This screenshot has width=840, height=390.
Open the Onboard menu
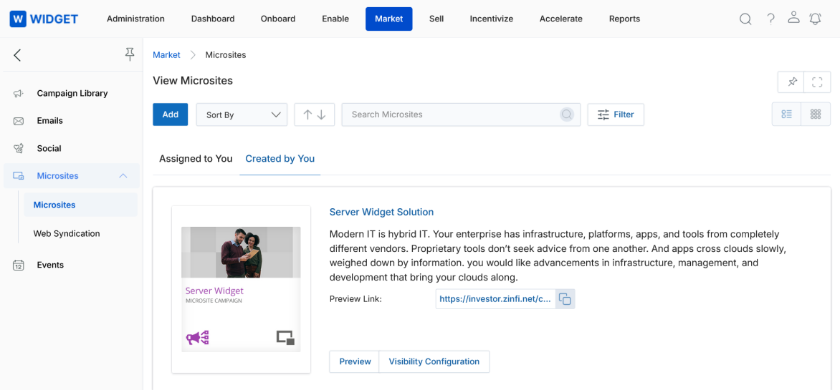click(x=278, y=19)
